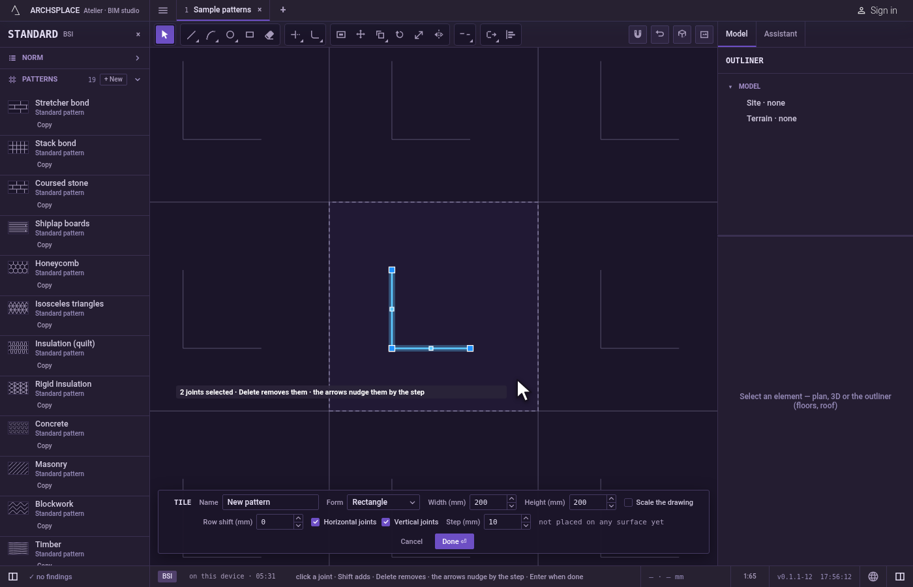Image resolution: width=913 pixels, height=587 pixels.
Task: Select the Mirror tool
Action: (x=439, y=35)
